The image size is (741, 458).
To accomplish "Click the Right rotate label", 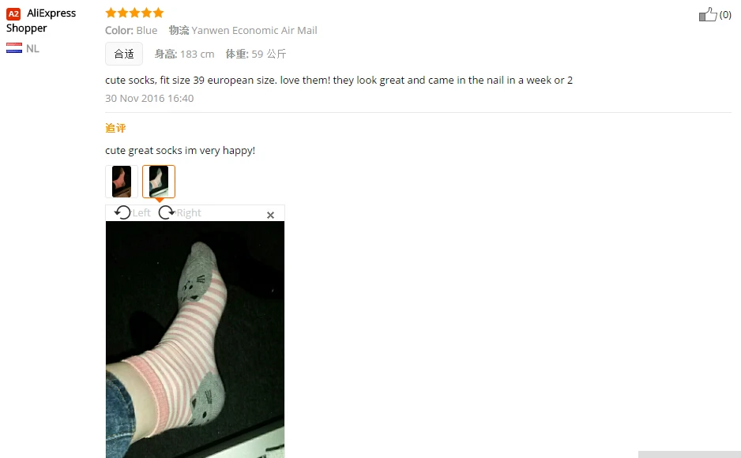I will click(189, 213).
